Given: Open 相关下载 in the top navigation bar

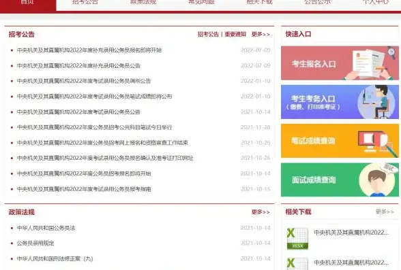Looking at the screenshot, I should (260, 2).
